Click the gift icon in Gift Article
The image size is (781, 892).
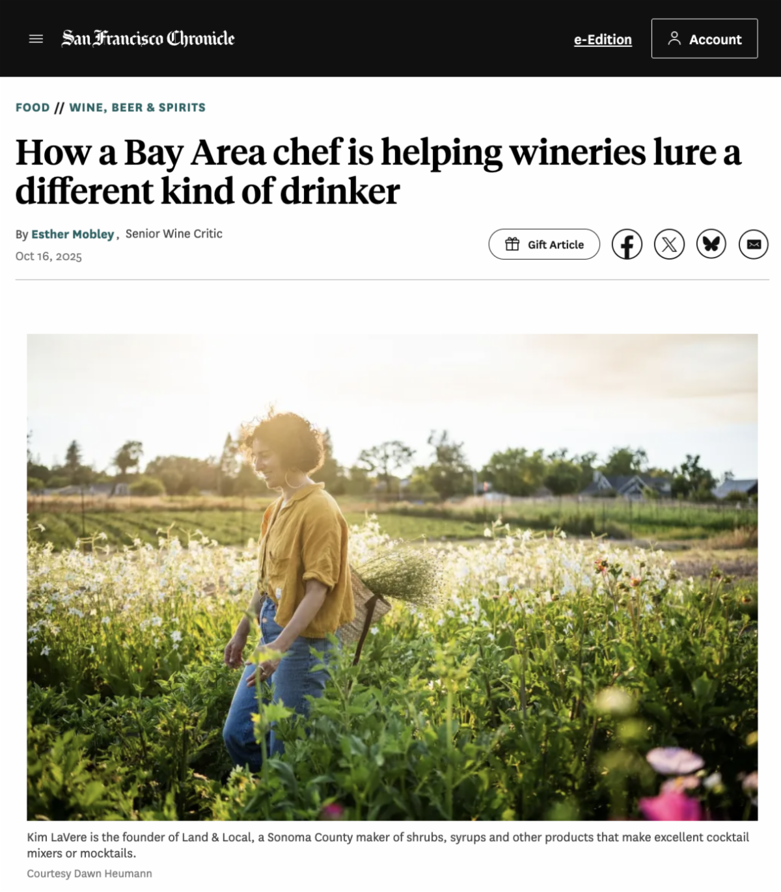[513, 244]
